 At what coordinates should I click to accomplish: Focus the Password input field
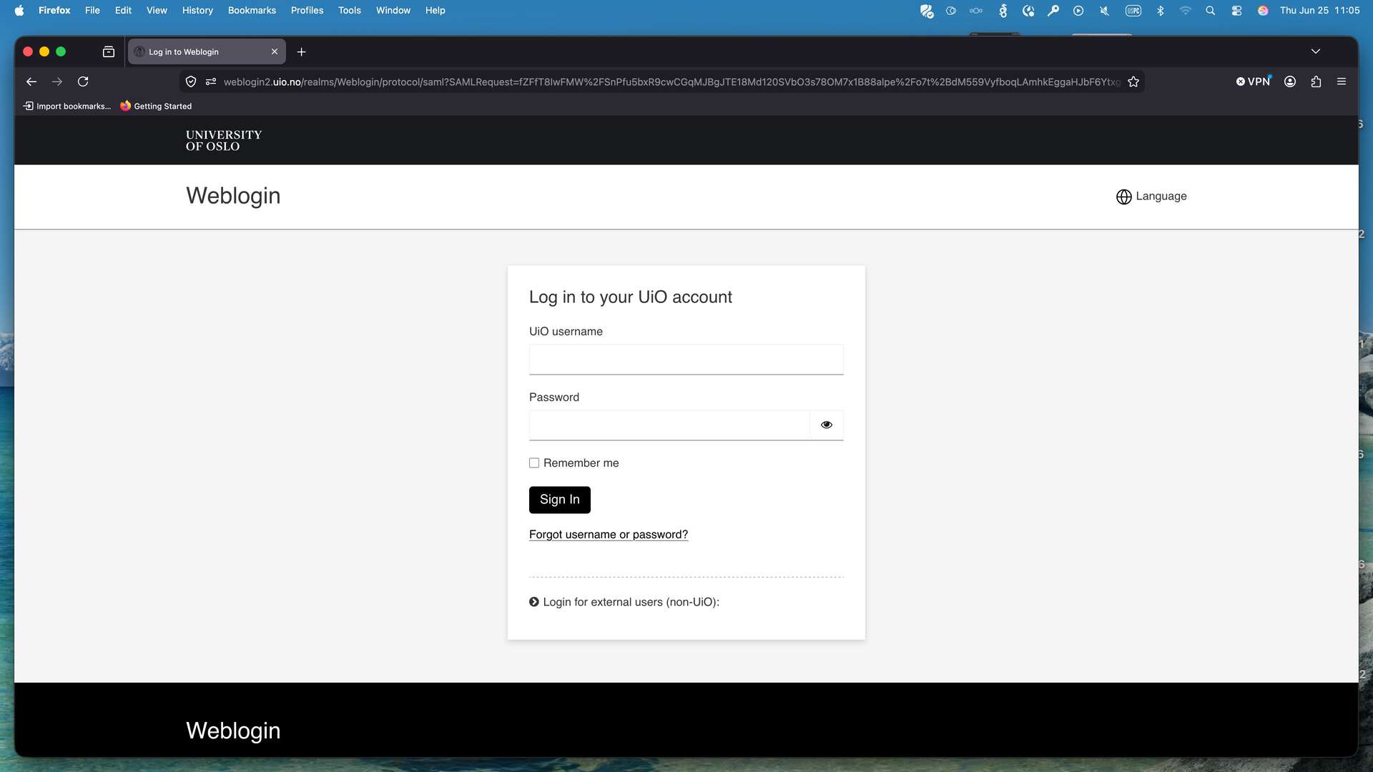pyautogui.click(x=669, y=425)
